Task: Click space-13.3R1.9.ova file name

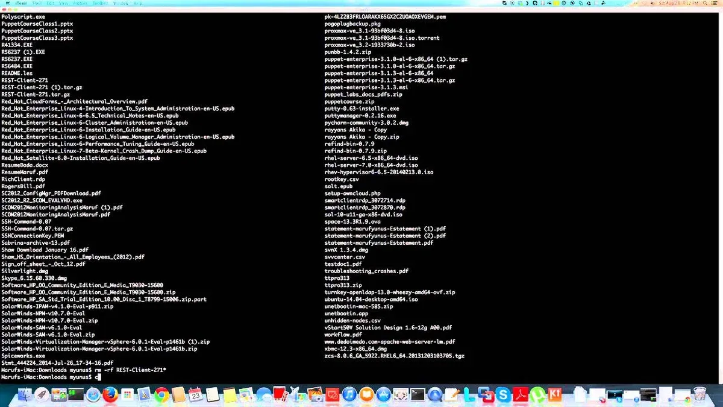Action: pos(352,222)
